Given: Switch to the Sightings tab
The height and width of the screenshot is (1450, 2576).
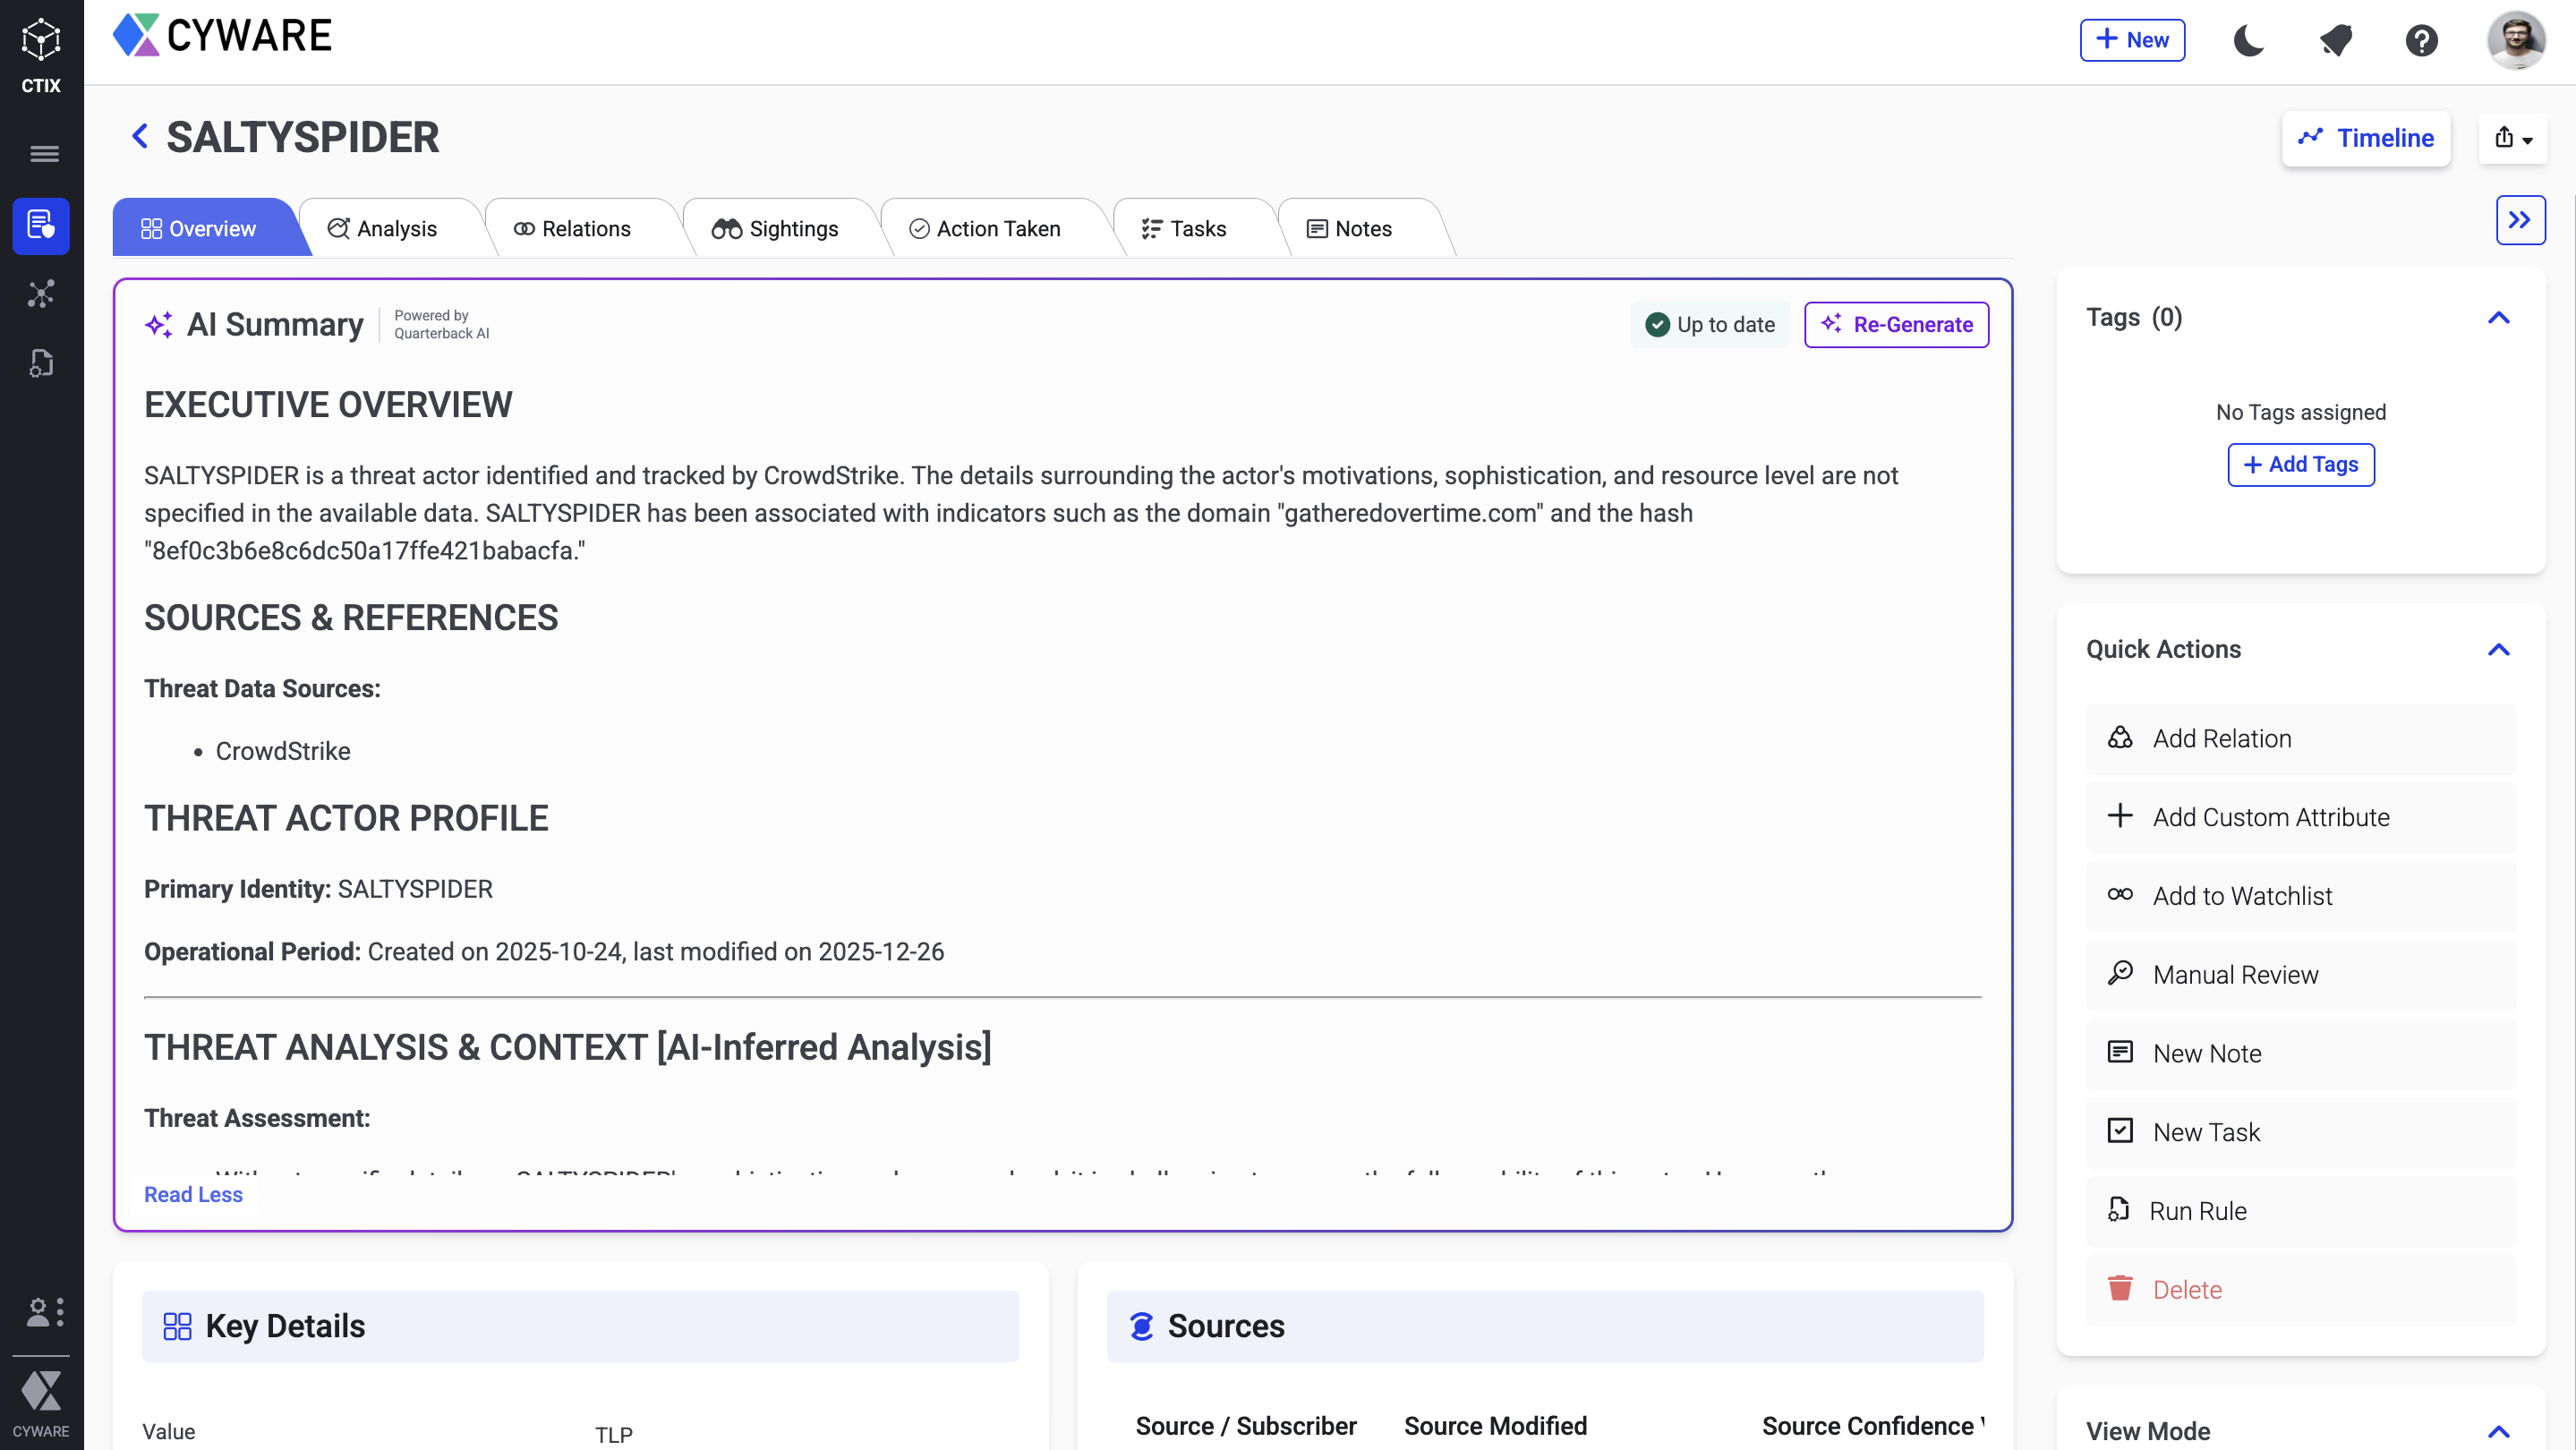Looking at the screenshot, I should coord(775,229).
